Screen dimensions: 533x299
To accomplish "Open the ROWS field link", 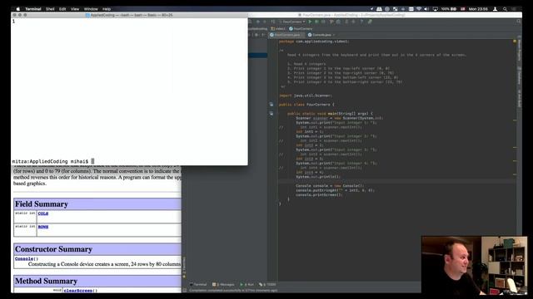I will click(43, 227).
